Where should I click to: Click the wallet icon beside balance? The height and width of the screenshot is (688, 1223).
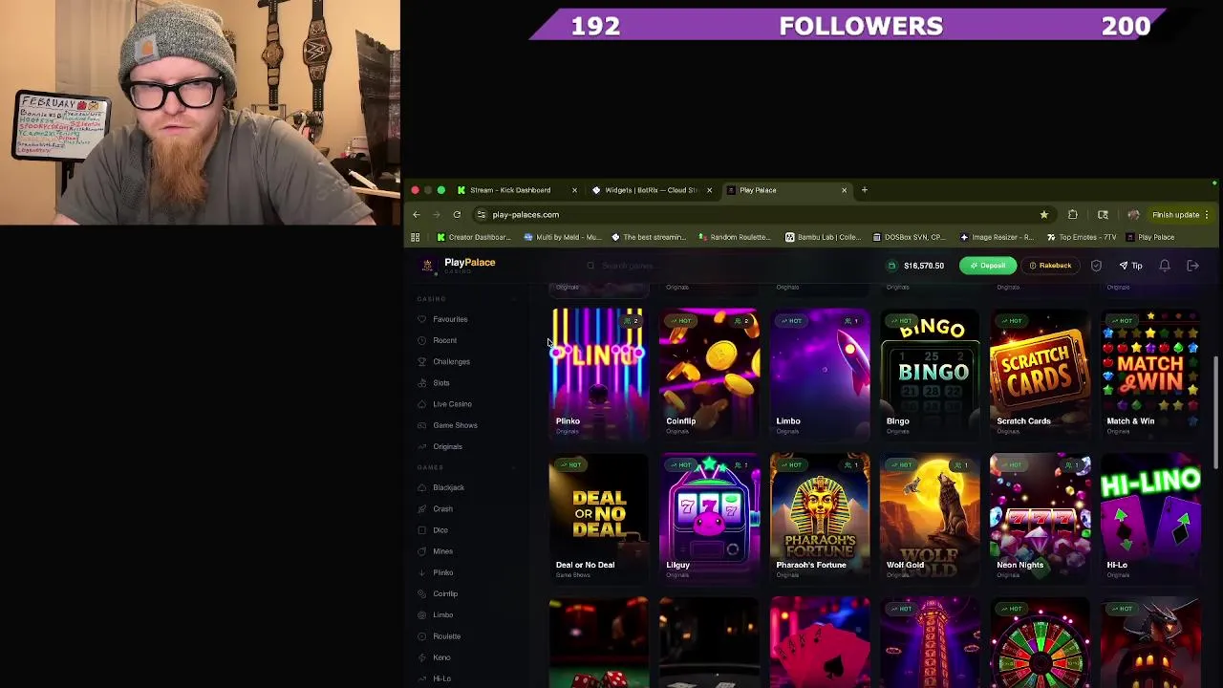(x=891, y=266)
